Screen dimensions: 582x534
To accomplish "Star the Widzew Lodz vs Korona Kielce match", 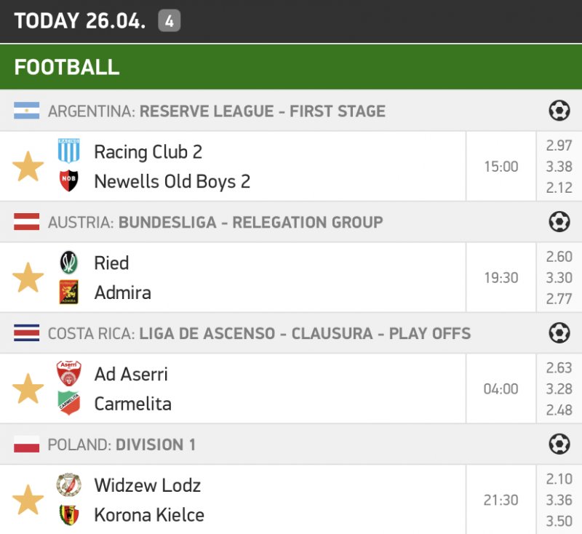I will click(x=28, y=501).
